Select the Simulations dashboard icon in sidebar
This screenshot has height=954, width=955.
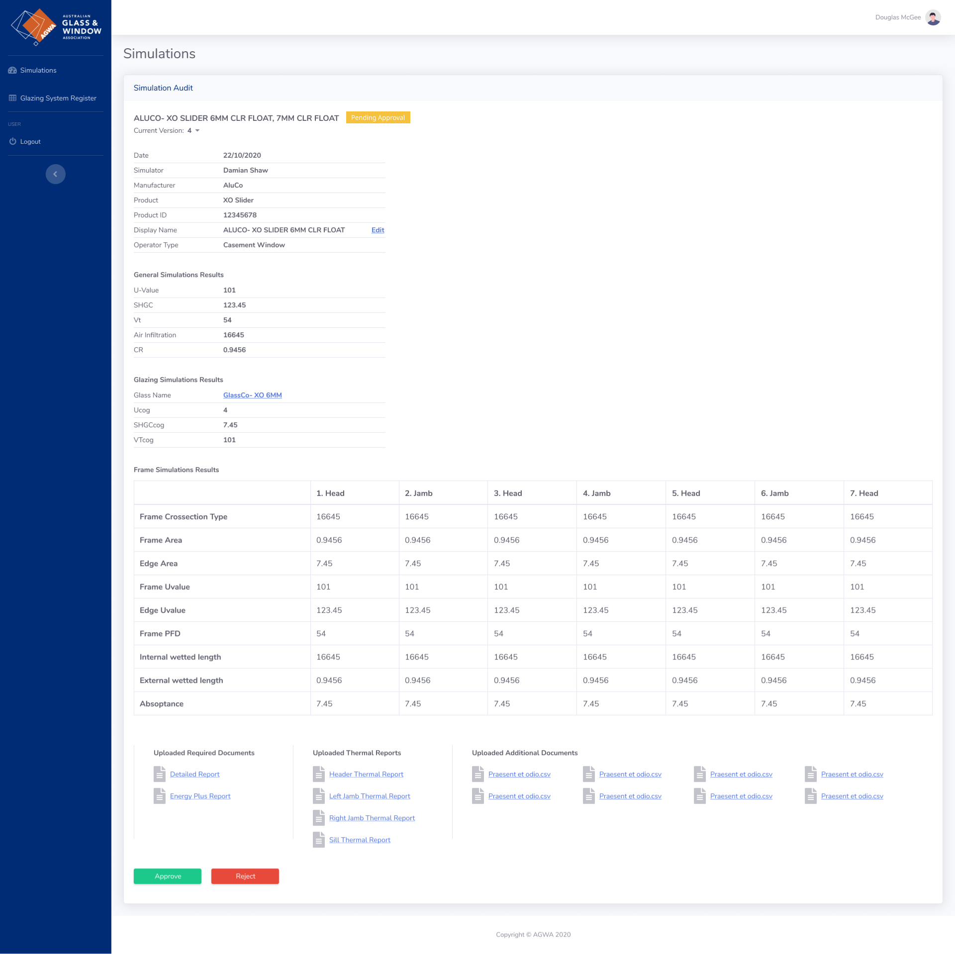[12, 70]
